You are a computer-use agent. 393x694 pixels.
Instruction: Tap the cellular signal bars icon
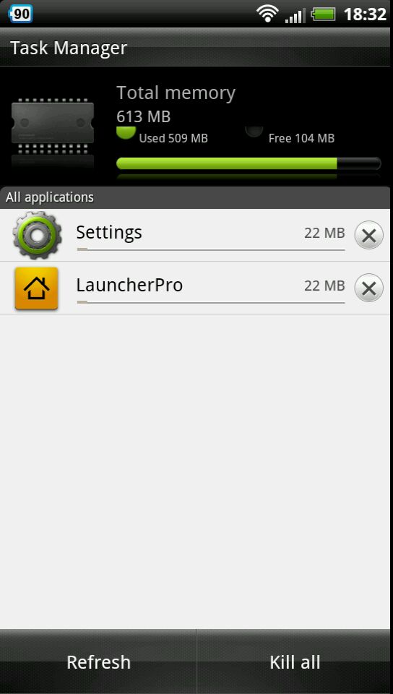[295, 14]
